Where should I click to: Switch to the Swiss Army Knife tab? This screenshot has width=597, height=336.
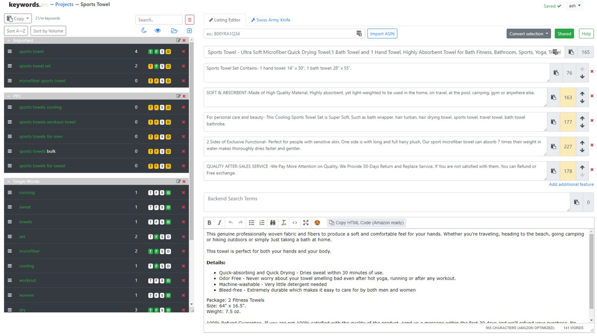coord(271,20)
